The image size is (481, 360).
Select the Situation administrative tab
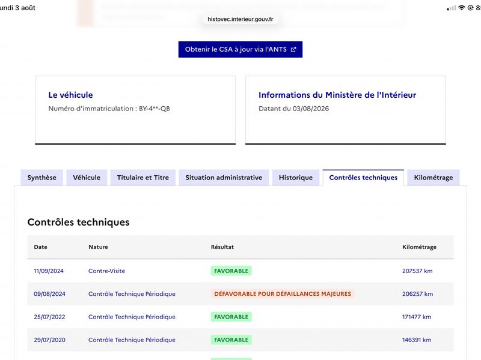(x=224, y=178)
